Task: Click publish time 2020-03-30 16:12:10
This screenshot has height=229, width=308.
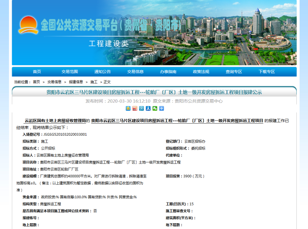Action: tap(129, 101)
